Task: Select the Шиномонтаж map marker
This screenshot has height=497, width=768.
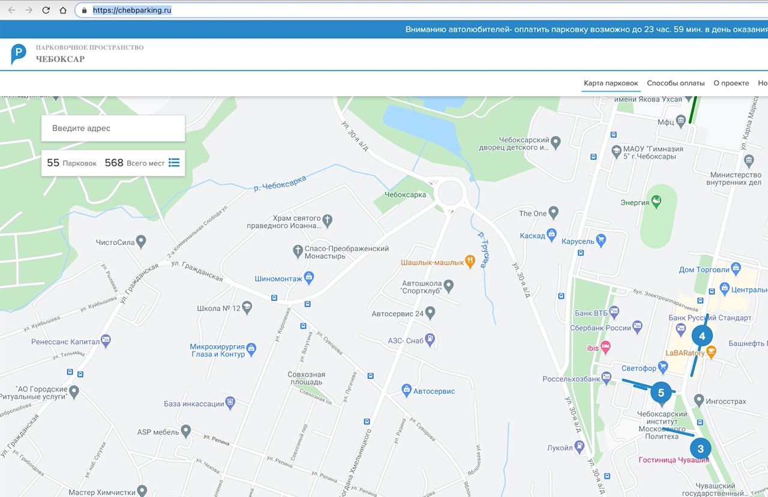Action: pos(309,277)
